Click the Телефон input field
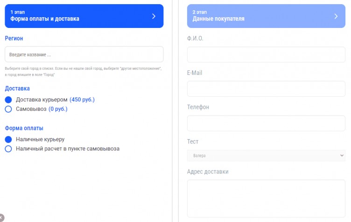 point(266,123)
